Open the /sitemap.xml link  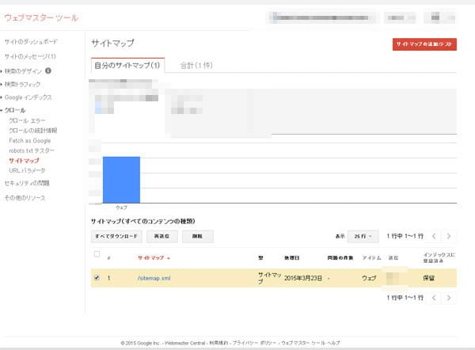click(154, 279)
